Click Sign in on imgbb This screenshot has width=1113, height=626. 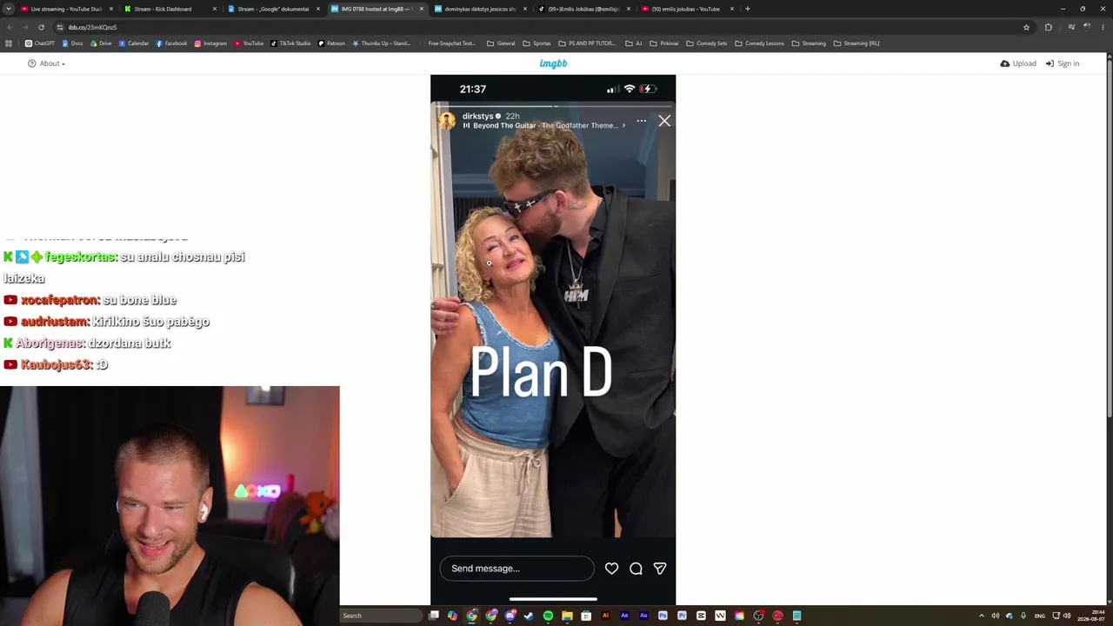click(1063, 63)
